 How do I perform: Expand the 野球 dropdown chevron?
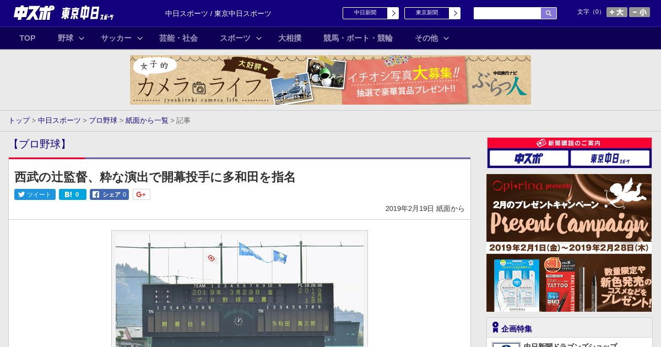coord(82,38)
